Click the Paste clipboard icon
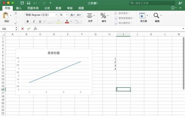Screen dimensions: 185x116 (x=6, y=15)
